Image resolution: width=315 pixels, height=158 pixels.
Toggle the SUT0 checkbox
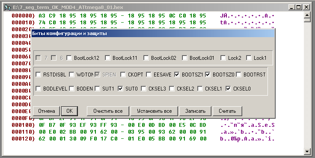[120, 89]
